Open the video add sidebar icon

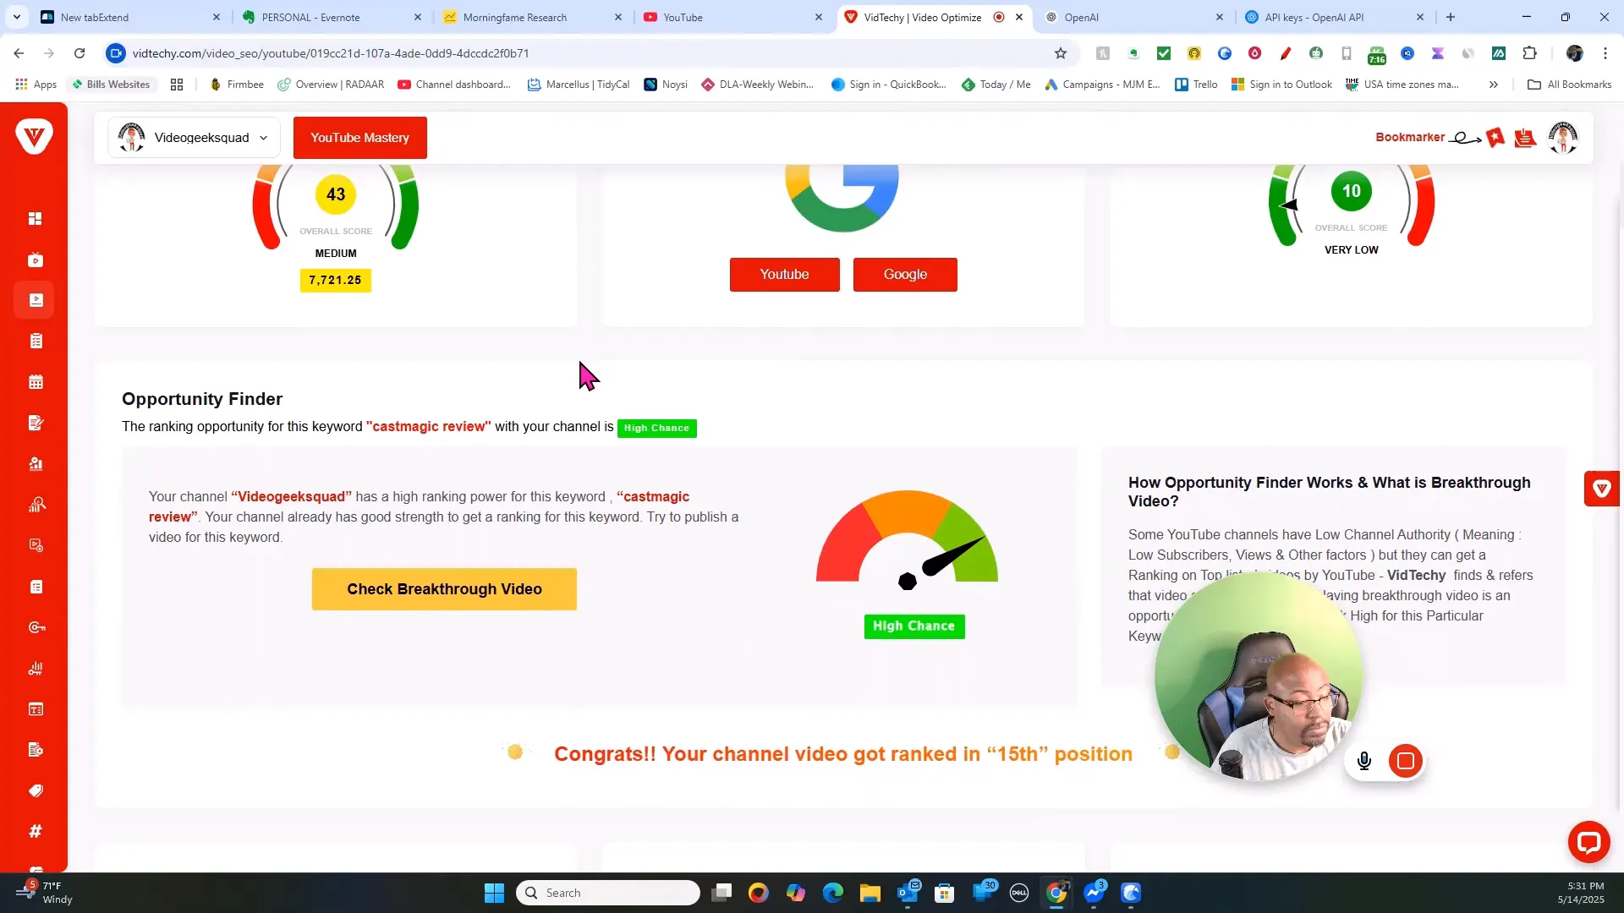36,545
